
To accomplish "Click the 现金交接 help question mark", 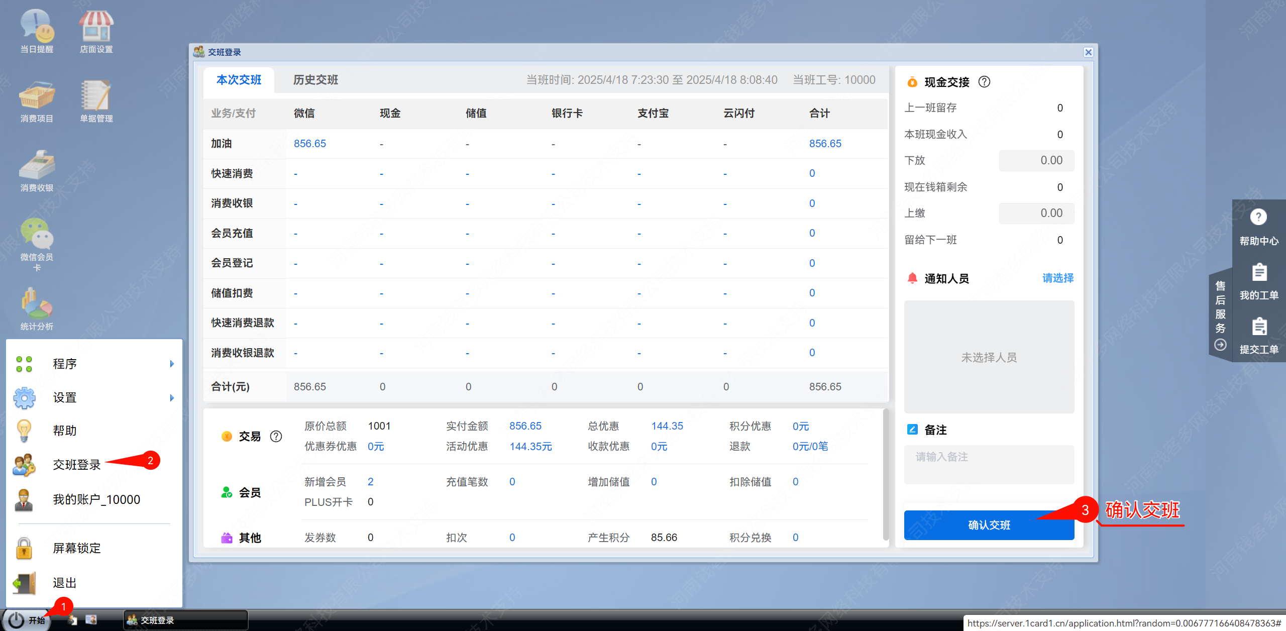I will click(984, 82).
